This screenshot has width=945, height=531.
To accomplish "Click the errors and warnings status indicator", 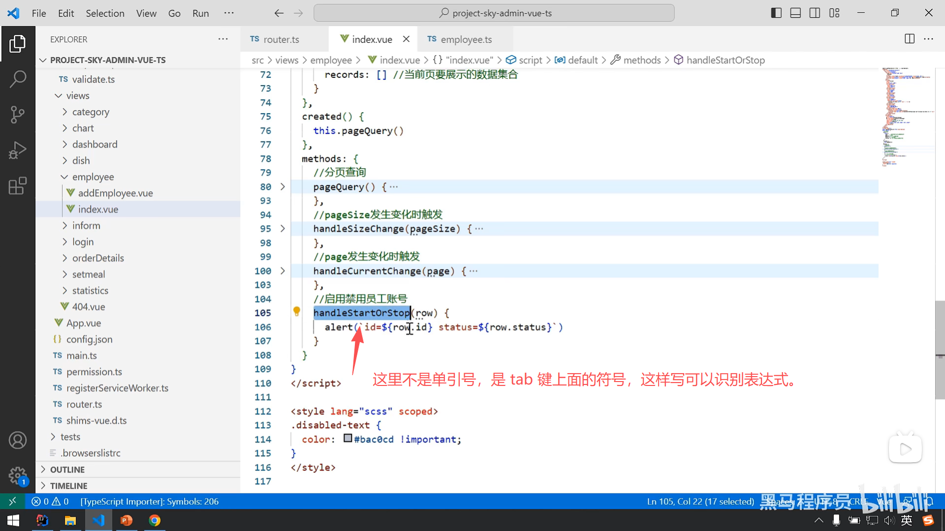I will click(50, 501).
